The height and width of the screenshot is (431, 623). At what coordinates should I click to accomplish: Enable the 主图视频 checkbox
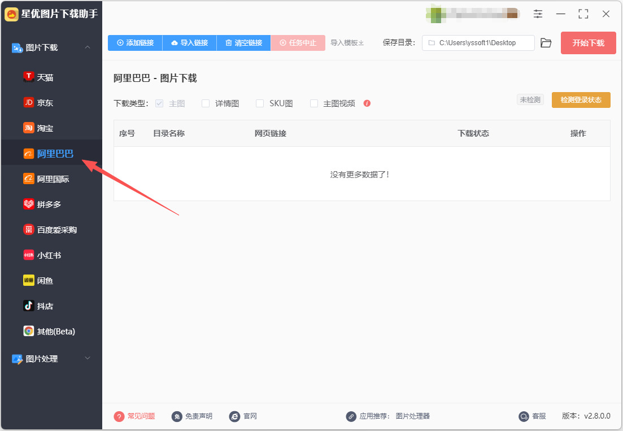[314, 103]
